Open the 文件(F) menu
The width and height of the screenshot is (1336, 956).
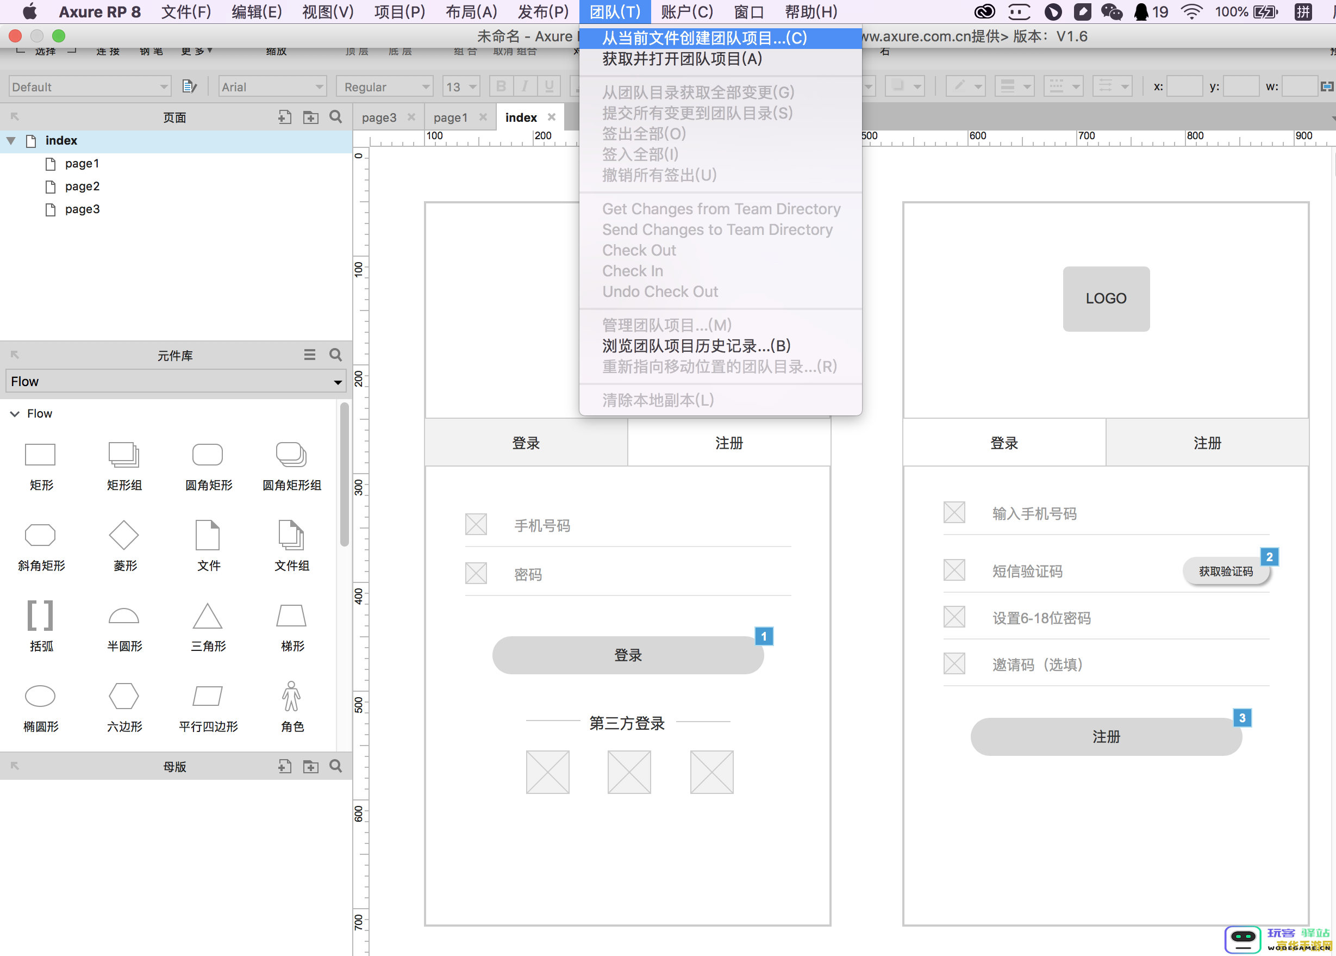pos(186,12)
